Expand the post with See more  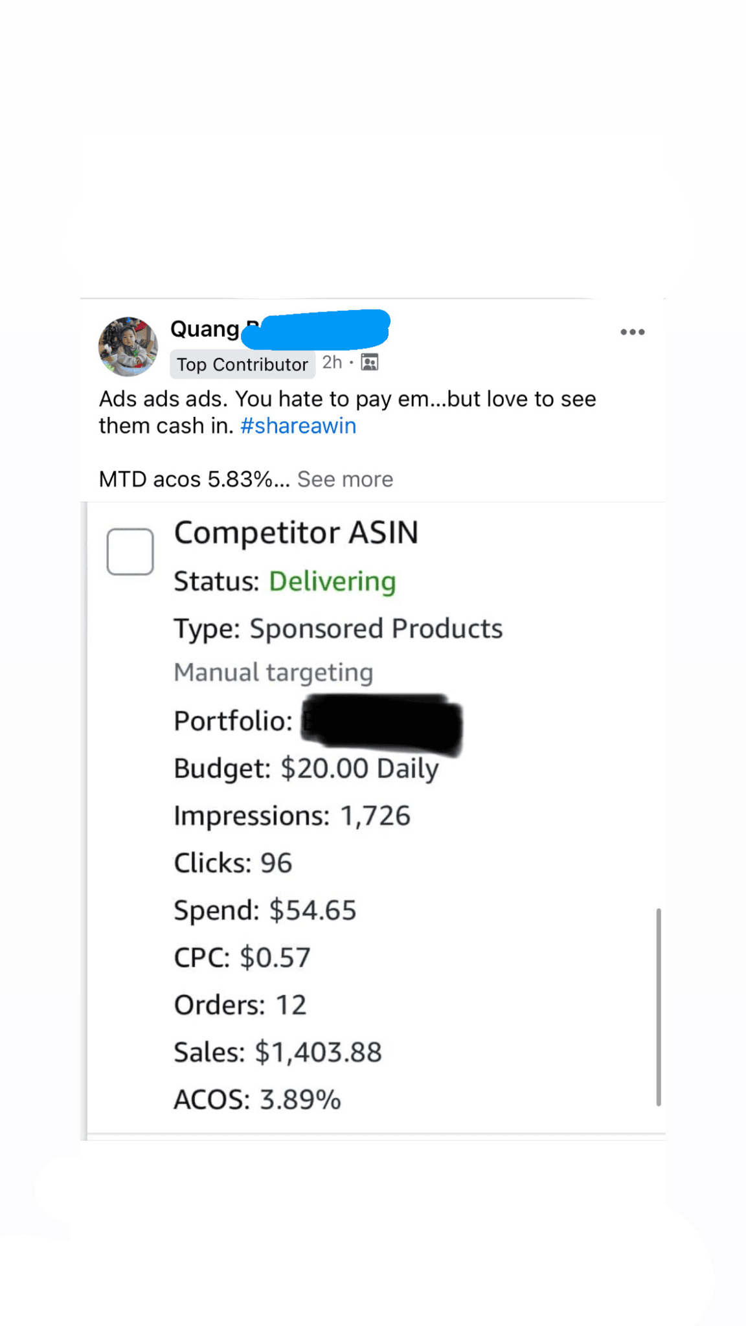tap(345, 479)
